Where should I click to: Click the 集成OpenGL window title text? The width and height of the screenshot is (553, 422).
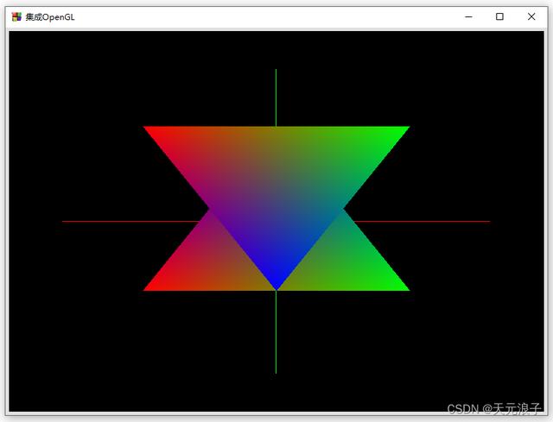pos(50,17)
